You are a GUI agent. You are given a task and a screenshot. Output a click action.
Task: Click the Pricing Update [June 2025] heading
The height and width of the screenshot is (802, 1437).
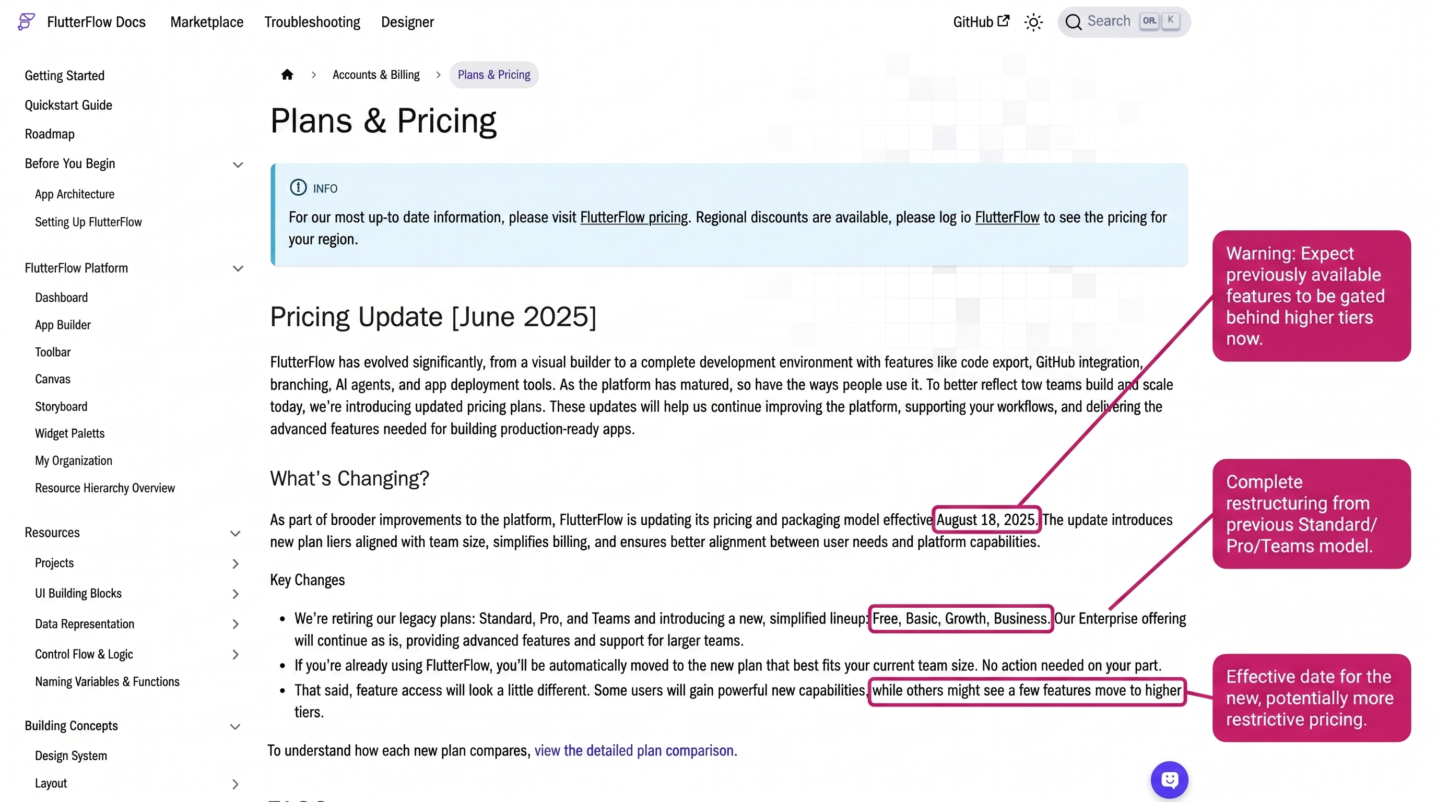[x=433, y=317]
